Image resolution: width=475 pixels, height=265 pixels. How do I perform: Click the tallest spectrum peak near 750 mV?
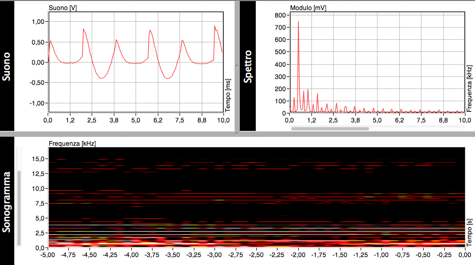[x=298, y=22]
